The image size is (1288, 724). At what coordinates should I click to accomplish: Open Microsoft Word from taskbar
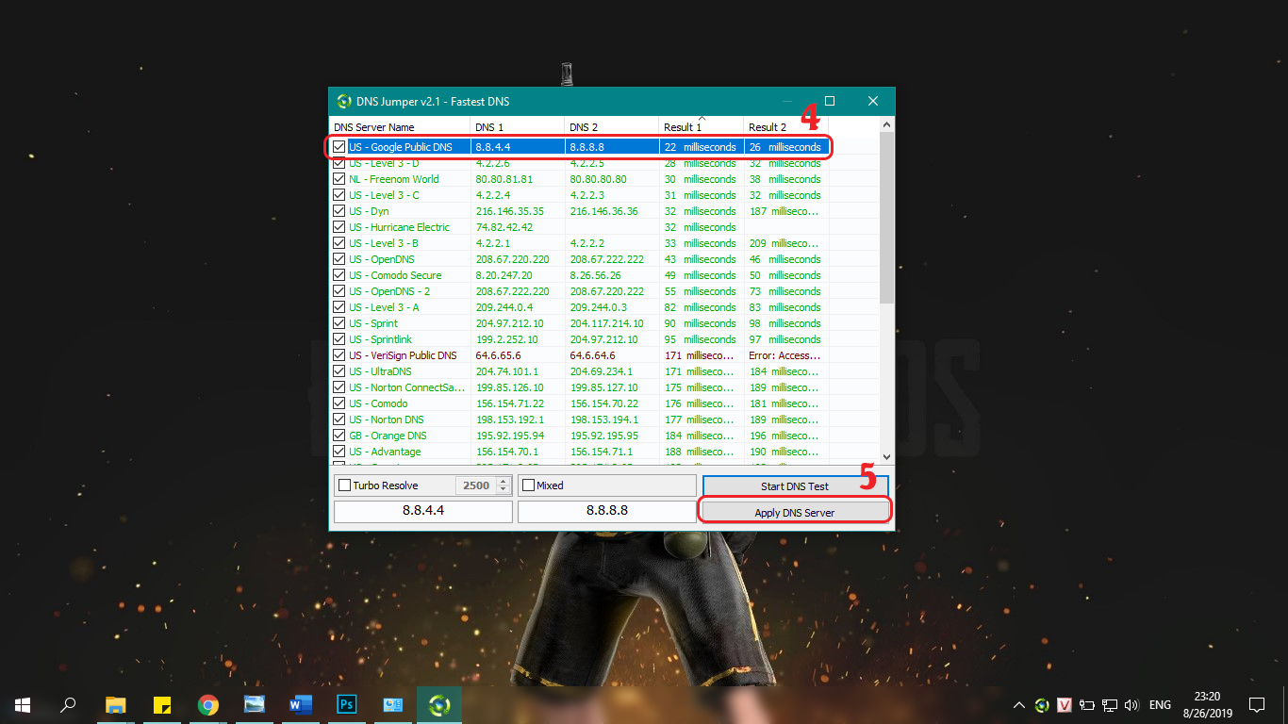300,704
